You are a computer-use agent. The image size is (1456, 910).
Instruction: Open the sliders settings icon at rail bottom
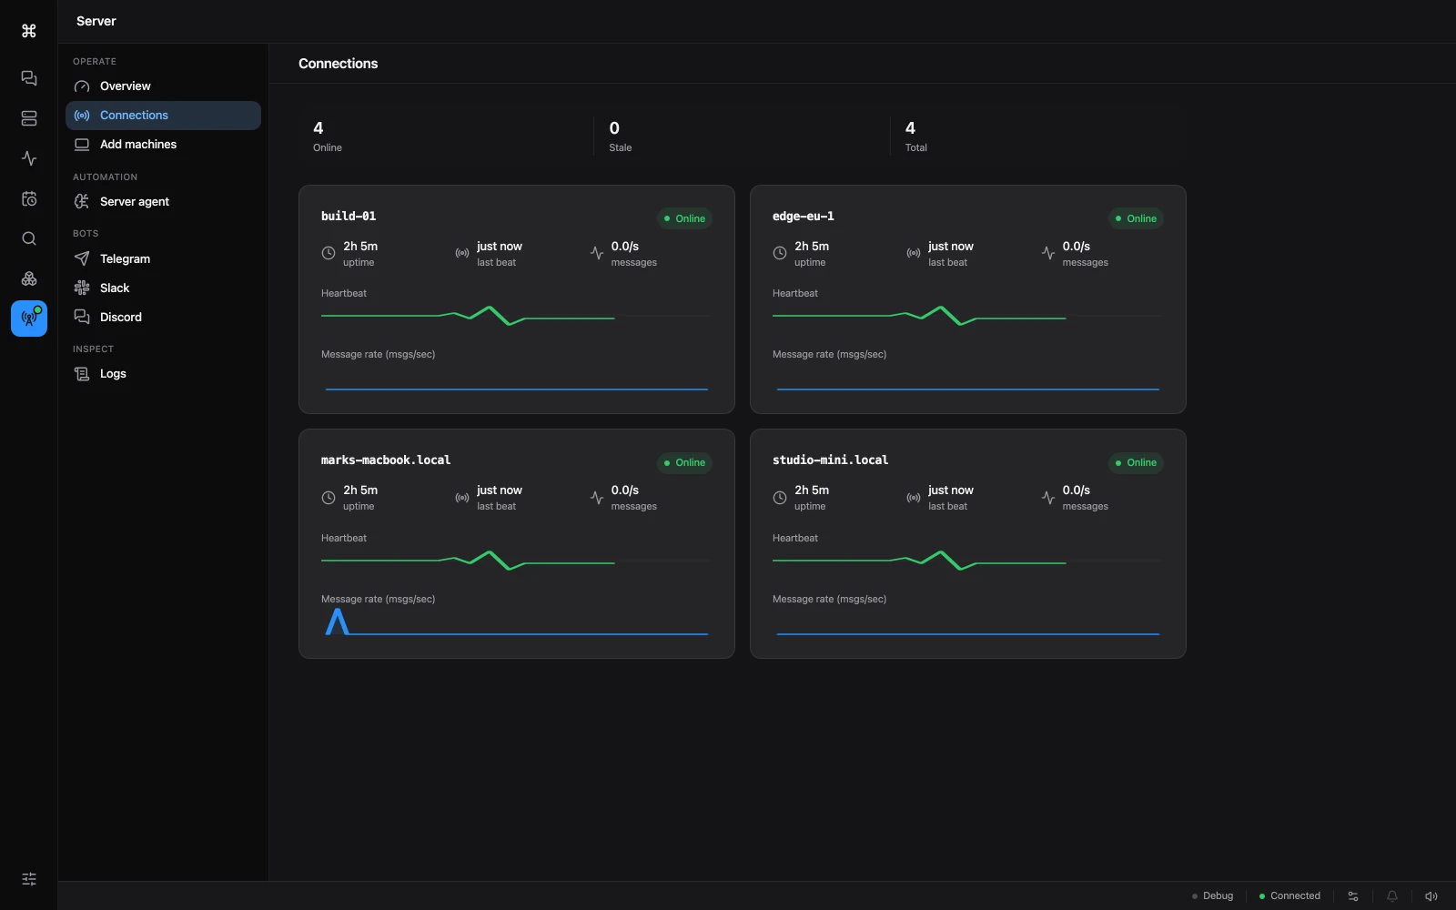tap(29, 879)
